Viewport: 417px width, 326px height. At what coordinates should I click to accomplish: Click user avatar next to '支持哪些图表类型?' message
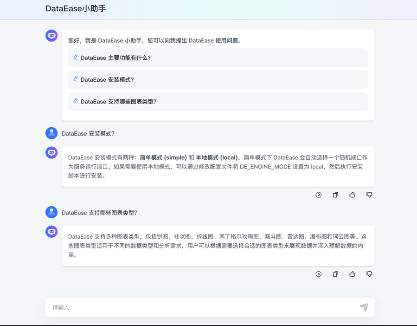tap(51, 212)
